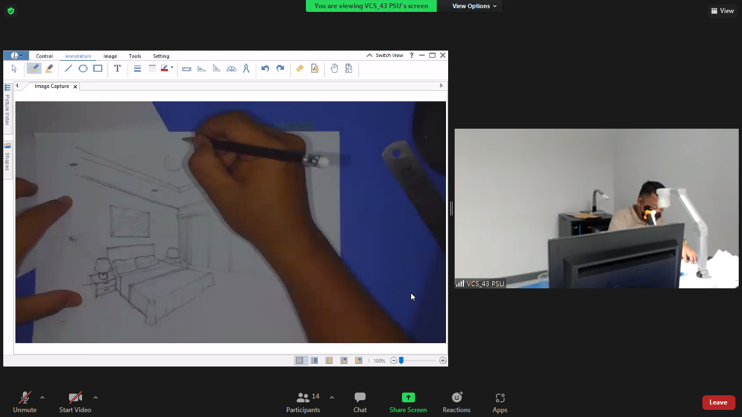Open the pen color dropdown arrow
The image size is (742, 417).
(172, 68)
